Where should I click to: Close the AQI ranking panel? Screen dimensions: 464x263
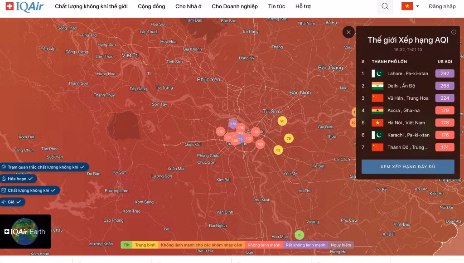pyautogui.click(x=348, y=32)
